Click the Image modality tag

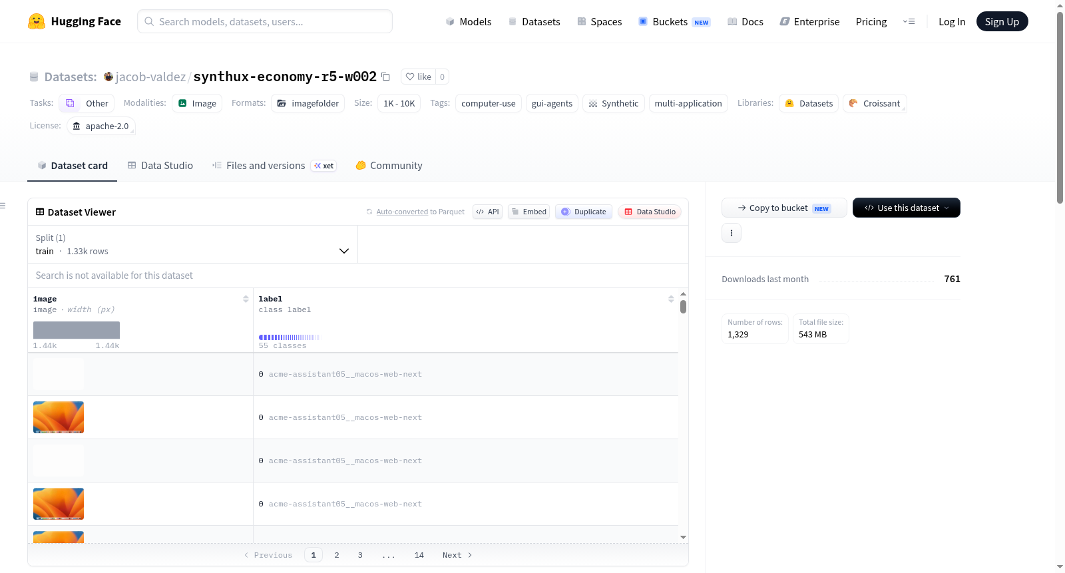197,103
